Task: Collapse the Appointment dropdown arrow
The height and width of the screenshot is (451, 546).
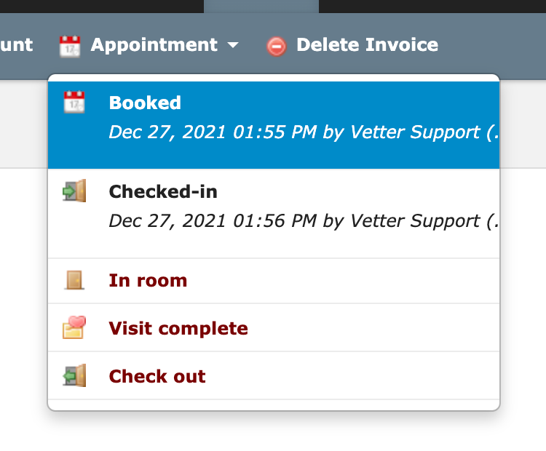Action: click(233, 45)
